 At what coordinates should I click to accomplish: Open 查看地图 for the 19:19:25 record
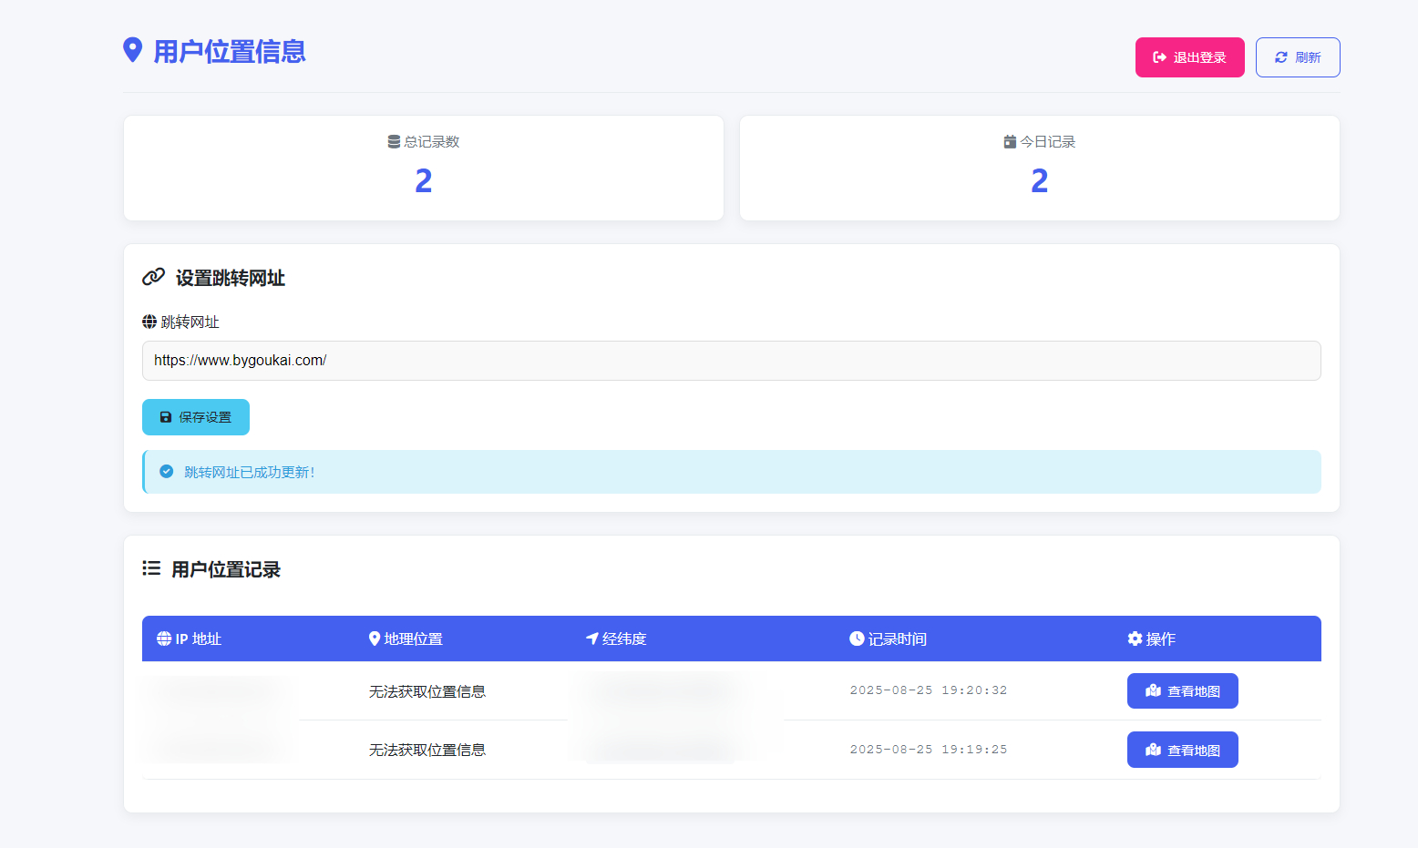point(1182,750)
